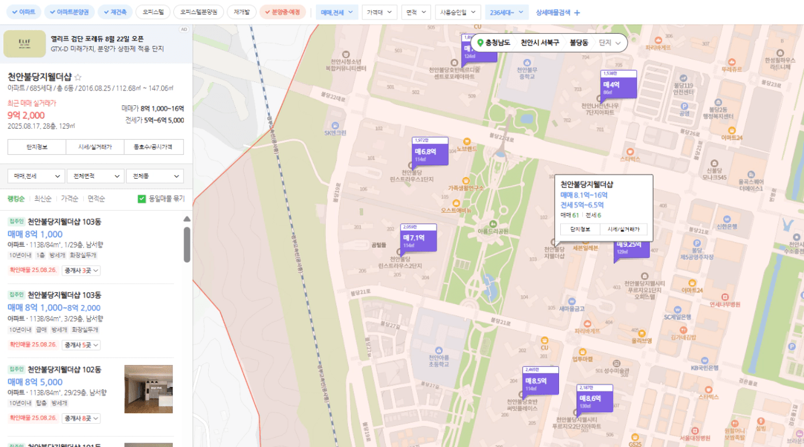
Task: Select the 매 8.5억 114㎡ map marker
Action: pyautogui.click(x=540, y=380)
